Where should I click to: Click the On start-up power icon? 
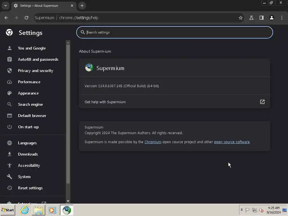click(x=10, y=127)
